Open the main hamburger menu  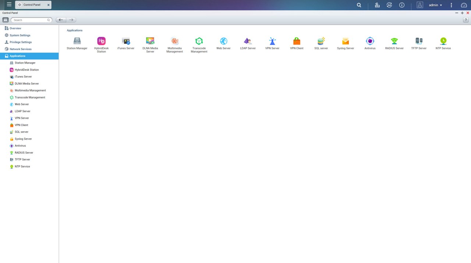click(9, 5)
